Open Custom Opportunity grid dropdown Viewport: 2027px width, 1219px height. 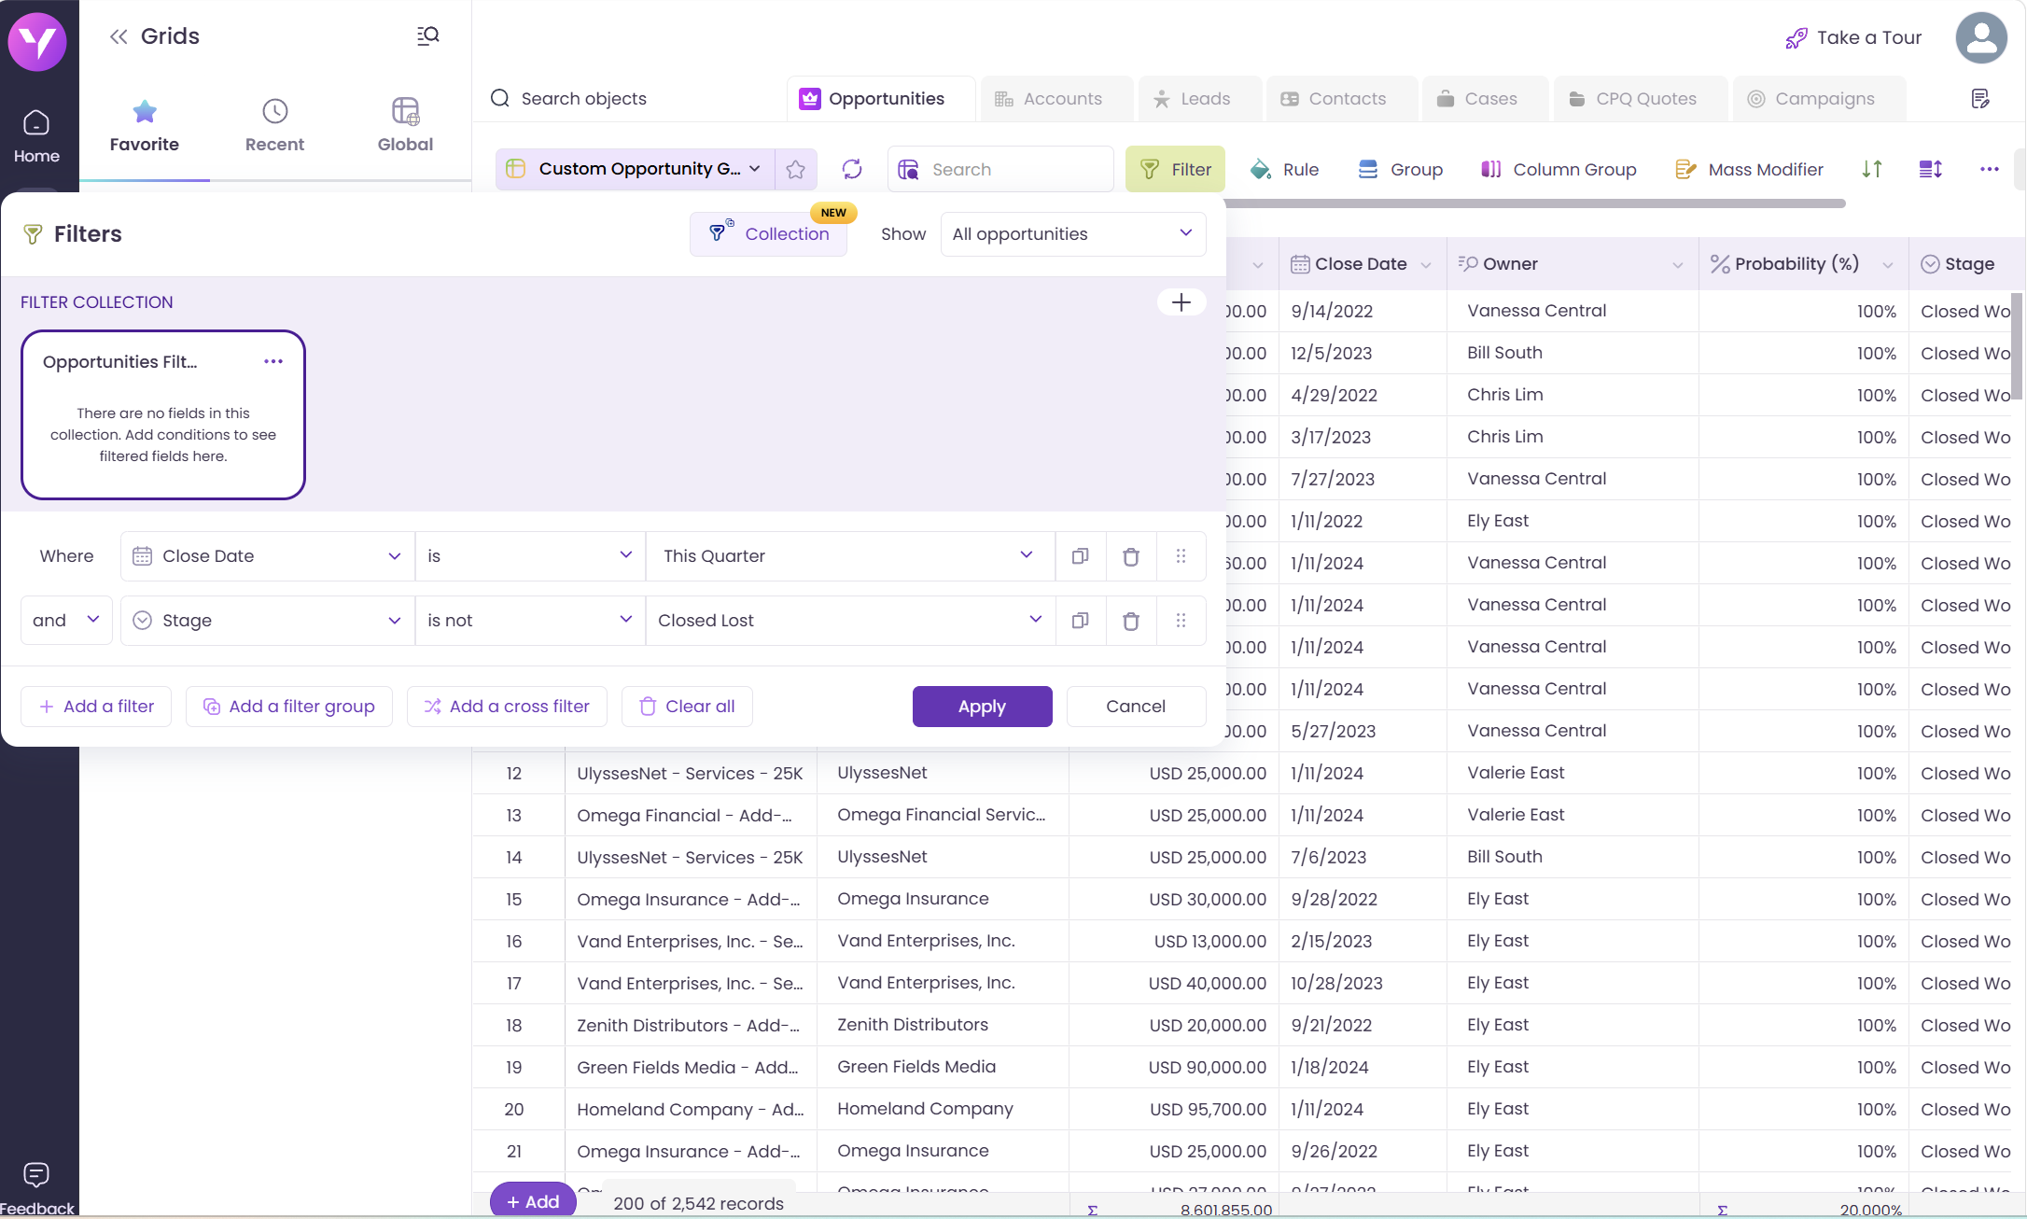(x=636, y=169)
